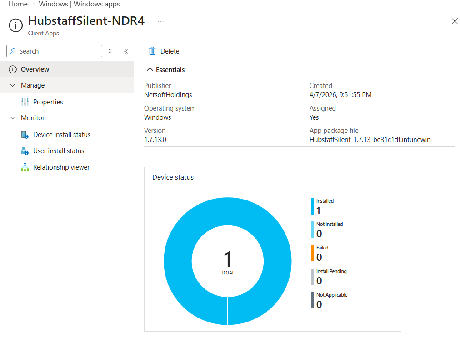Open the ellipsis more options menu
460x342 pixels.
tap(160, 21)
